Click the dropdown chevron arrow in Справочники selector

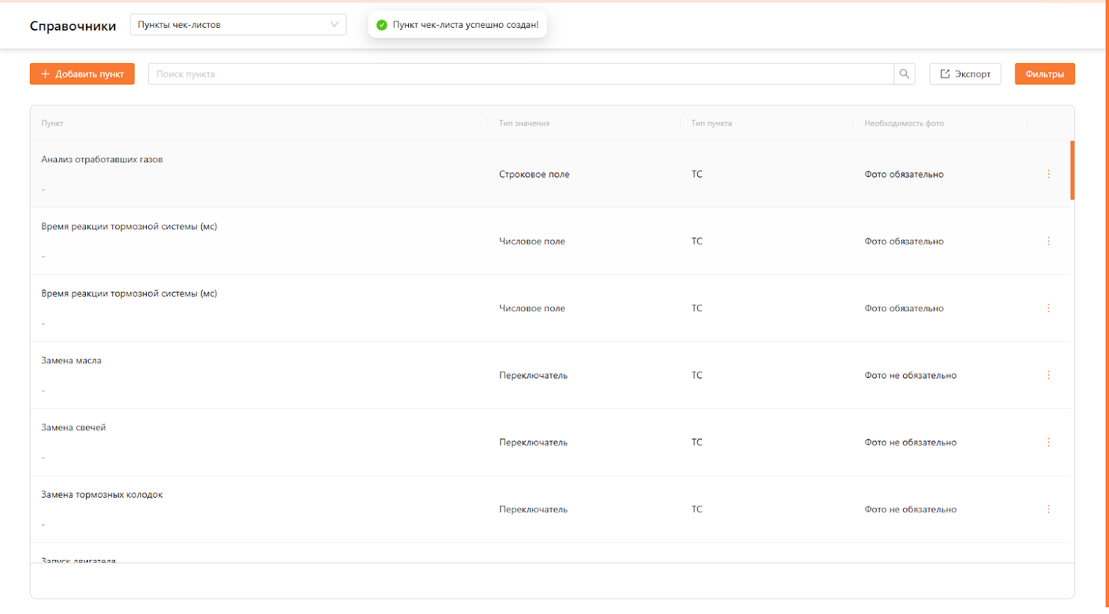(334, 25)
